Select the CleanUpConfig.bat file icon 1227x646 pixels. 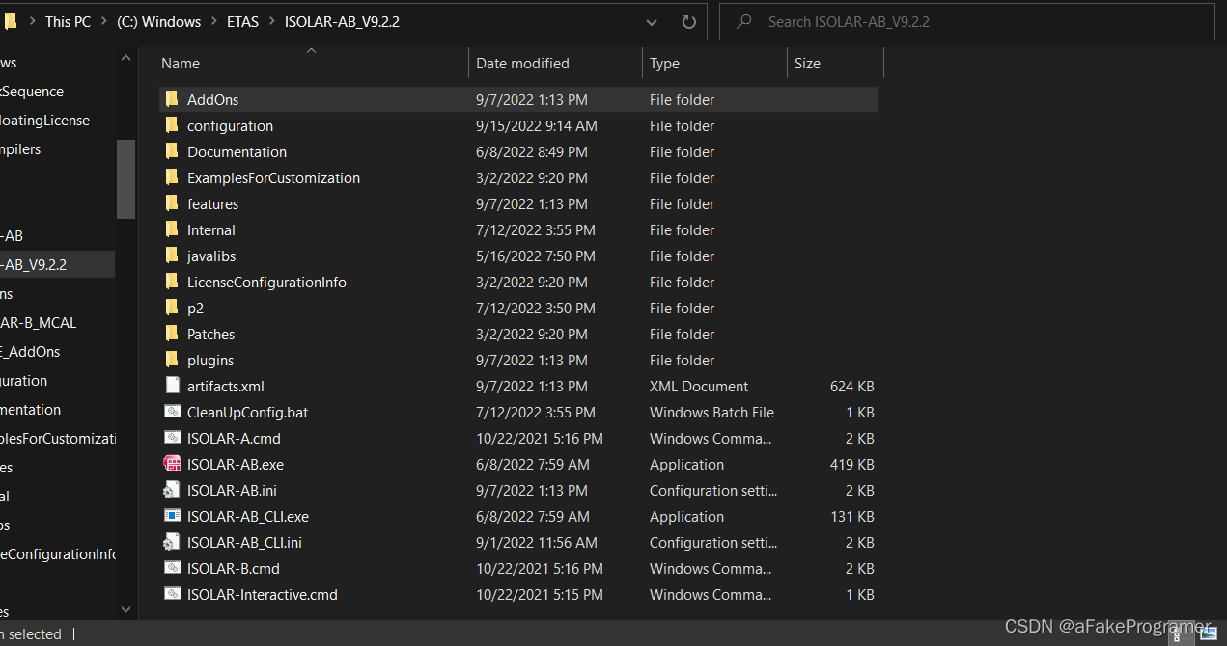[173, 412]
